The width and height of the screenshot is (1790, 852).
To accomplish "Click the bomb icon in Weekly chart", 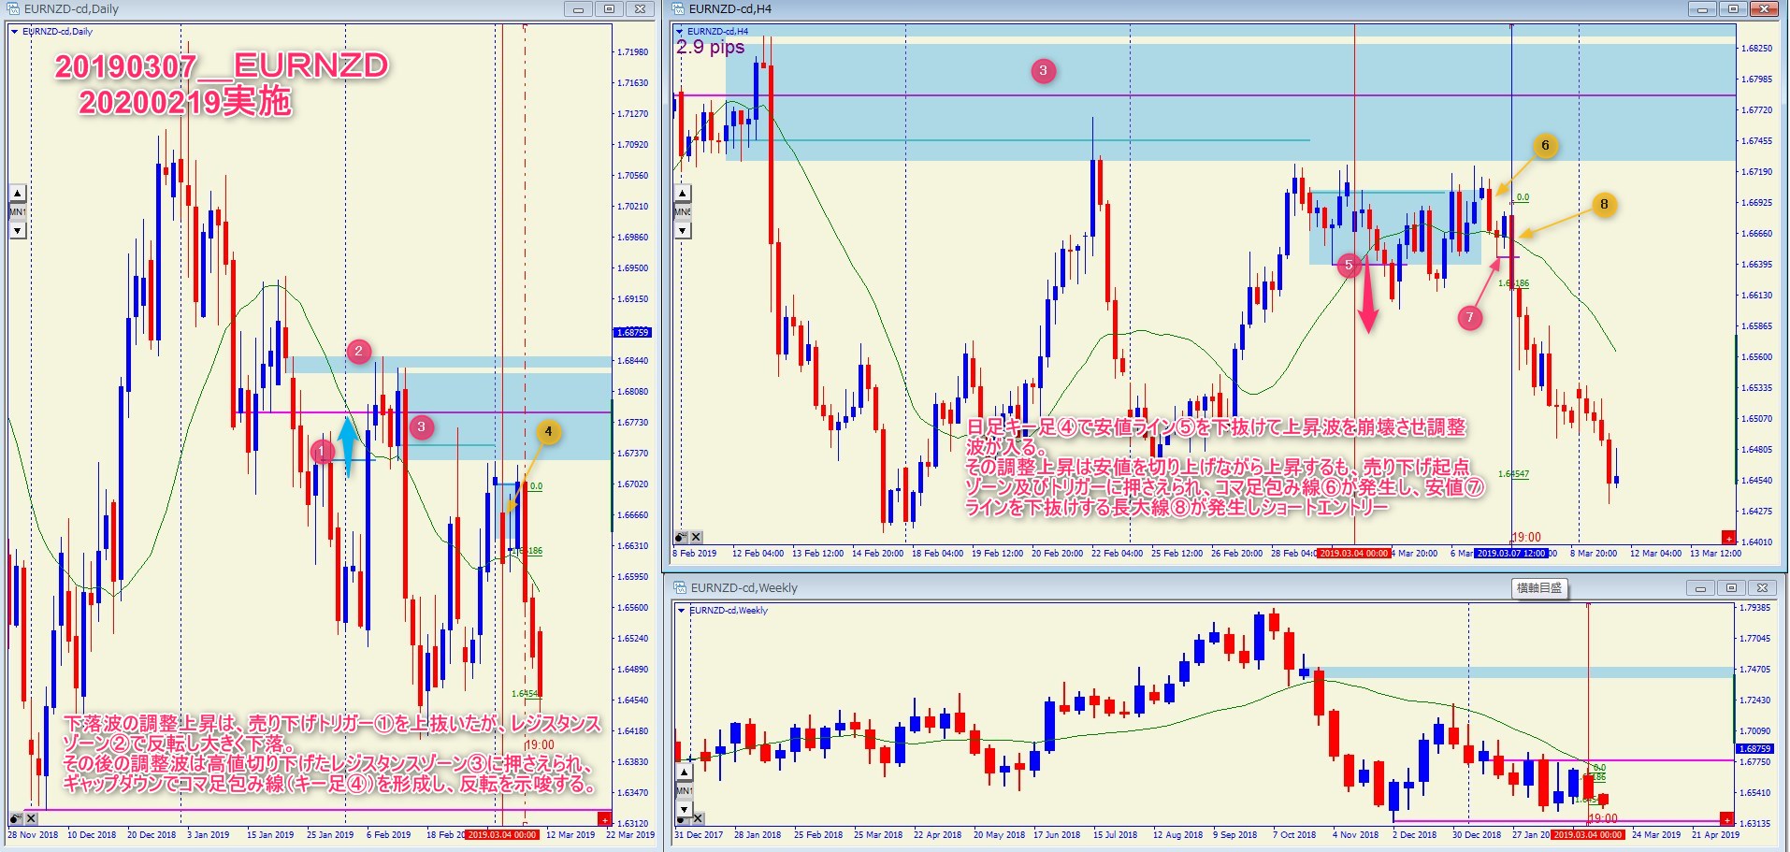I will tap(681, 818).
